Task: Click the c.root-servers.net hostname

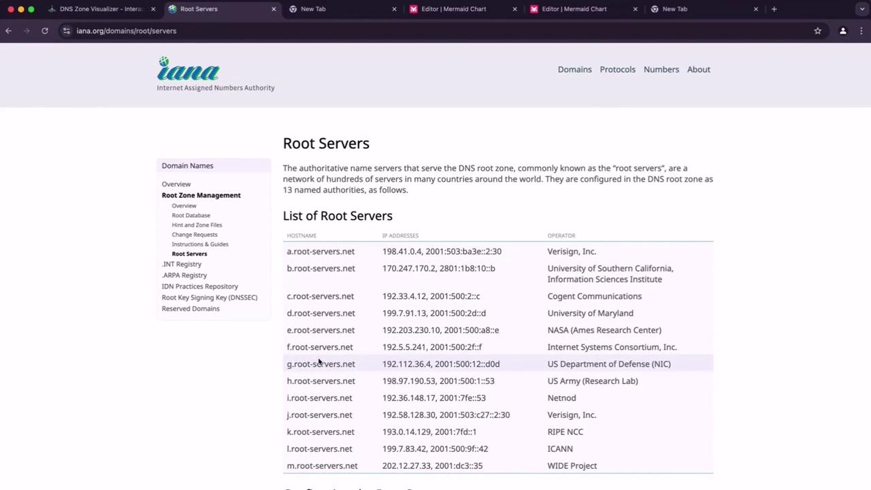Action: [x=321, y=297]
